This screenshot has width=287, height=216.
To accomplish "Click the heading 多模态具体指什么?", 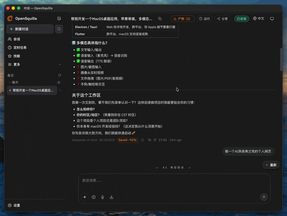I will coord(92,43).
